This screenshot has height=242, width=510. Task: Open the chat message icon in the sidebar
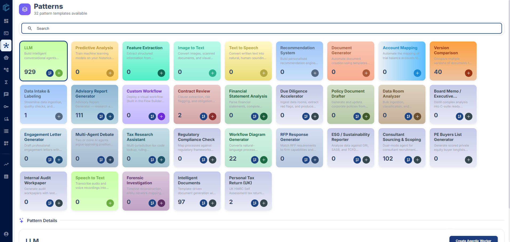pyautogui.click(x=6, y=94)
